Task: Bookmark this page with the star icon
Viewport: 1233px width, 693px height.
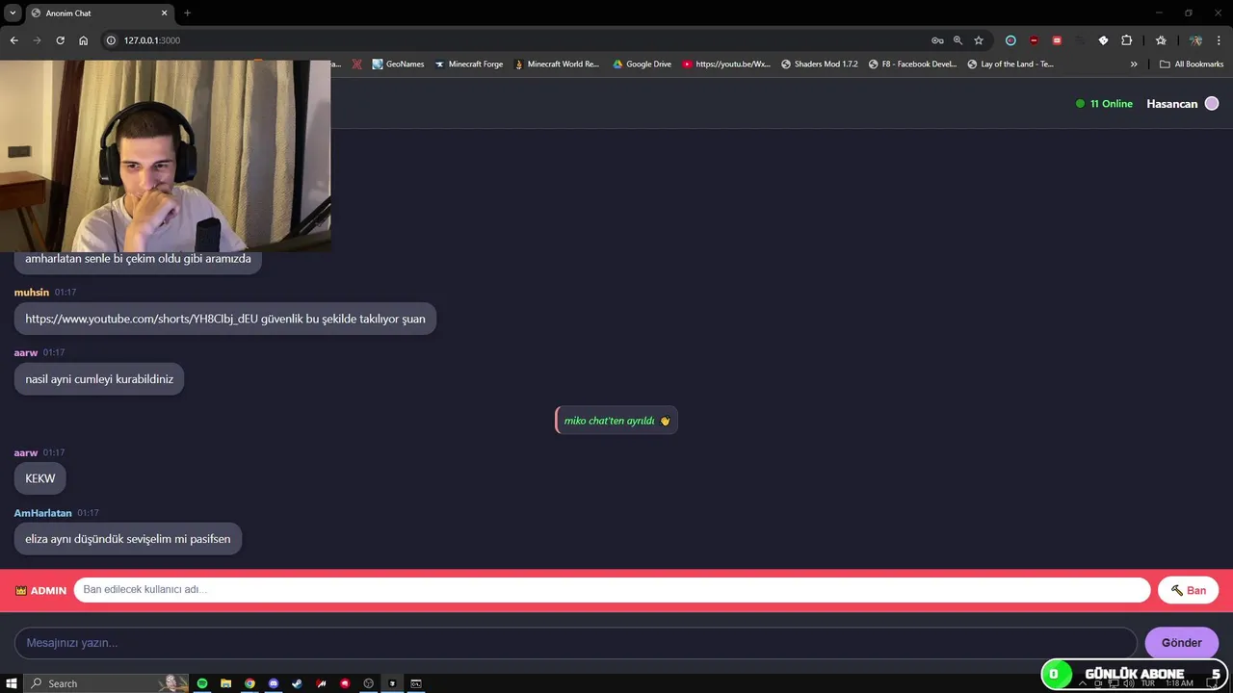Action: (x=979, y=40)
